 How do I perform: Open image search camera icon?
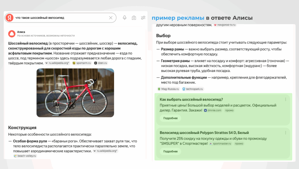[134, 18]
